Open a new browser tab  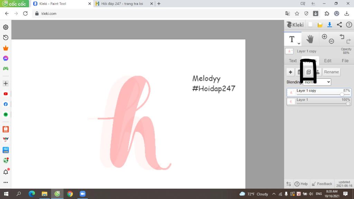click(159, 3)
